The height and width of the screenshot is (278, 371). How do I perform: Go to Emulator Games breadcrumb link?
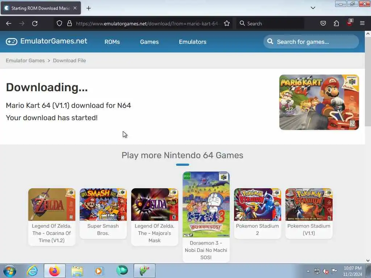[25, 60]
